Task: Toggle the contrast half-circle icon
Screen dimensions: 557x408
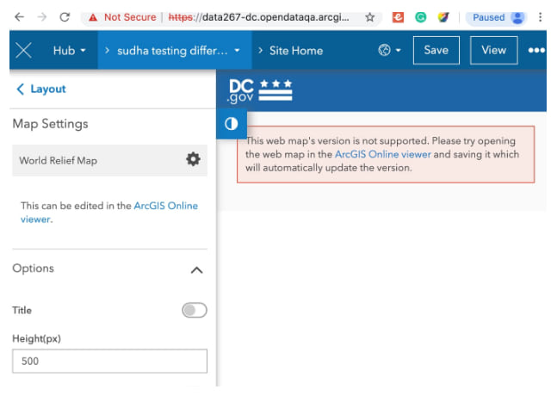Action: click(x=232, y=124)
